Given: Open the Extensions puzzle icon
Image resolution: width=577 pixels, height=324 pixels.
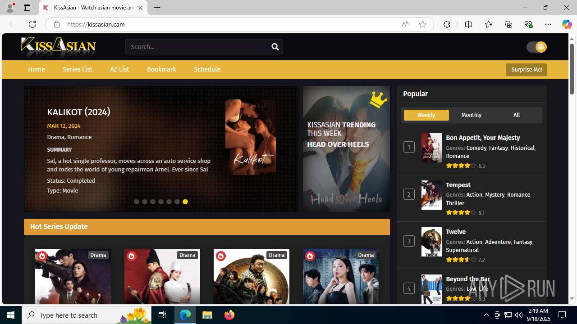Looking at the screenshot, I should [447, 24].
